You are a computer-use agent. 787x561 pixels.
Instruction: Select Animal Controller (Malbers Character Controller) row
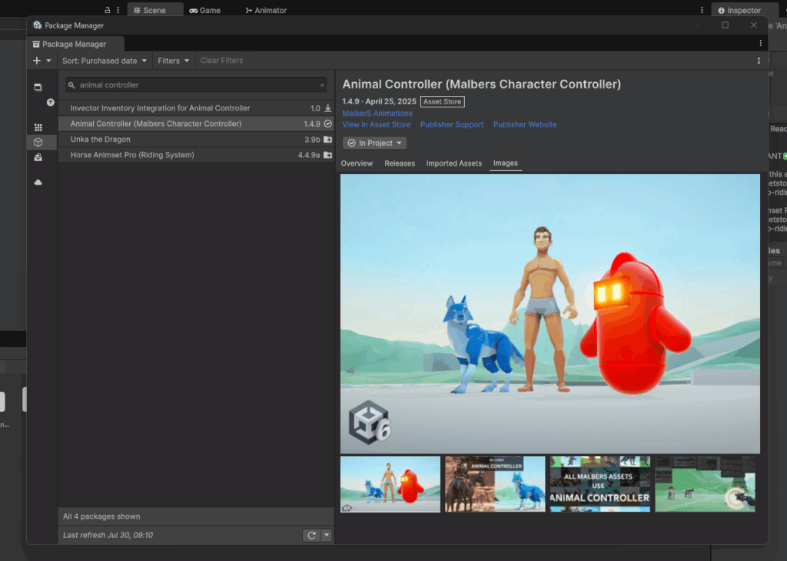(196, 124)
